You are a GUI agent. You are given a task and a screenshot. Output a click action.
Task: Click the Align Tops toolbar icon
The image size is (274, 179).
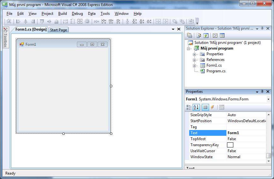(x=42, y=21)
